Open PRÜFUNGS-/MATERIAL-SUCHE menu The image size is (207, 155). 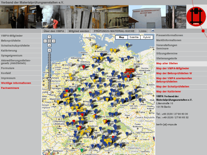point(114,31)
